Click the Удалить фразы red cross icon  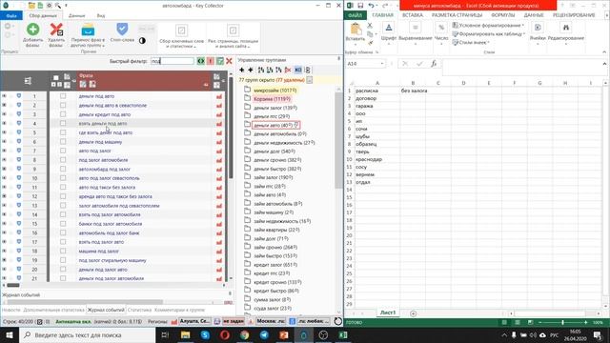[56, 30]
